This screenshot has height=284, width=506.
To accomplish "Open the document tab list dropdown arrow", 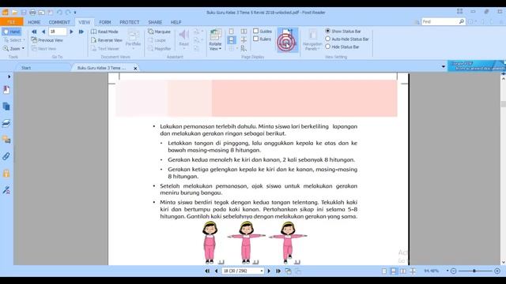I will pos(444,67).
